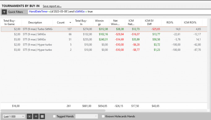The width and height of the screenshot is (211, 120).
Task: Click the $312,38 winnings cell
Action: click(x=103, y=29)
